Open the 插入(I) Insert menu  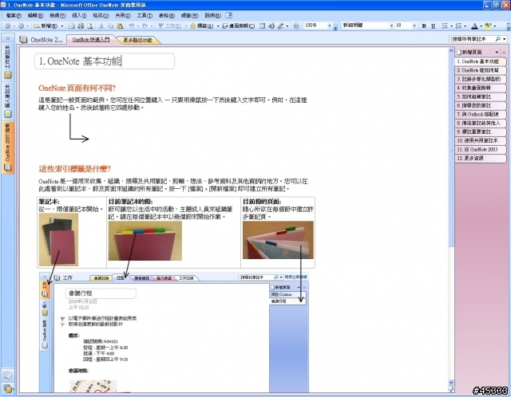click(x=79, y=15)
